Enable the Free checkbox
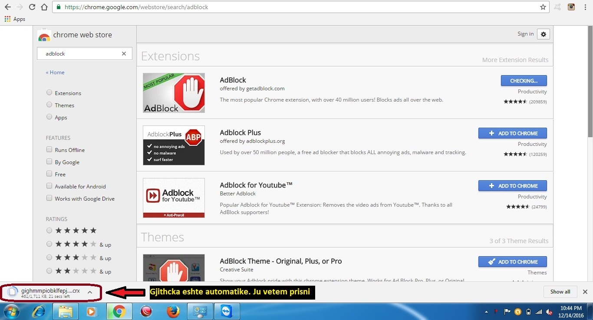The height and width of the screenshot is (320, 593). point(49,174)
